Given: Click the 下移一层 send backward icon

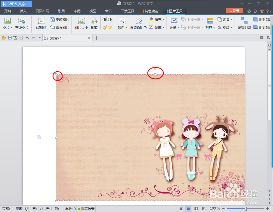Looking at the screenshot, I should click(x=184, y=27).
